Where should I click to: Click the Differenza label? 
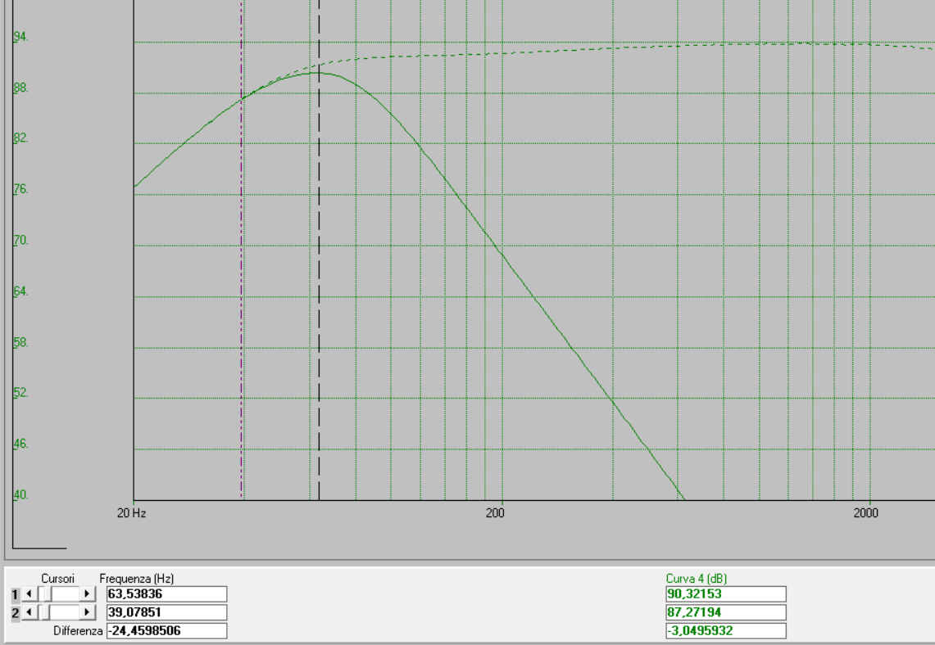click(78, 631)
